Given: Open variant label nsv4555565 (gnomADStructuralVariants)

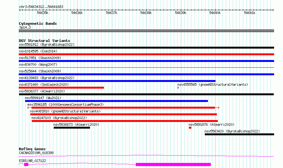Looking at the screenshot, I should click(213, 84).
